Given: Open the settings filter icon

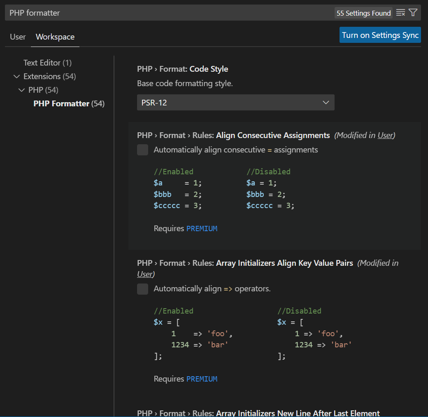Looking at the screenshot, I should coord(413,13).
